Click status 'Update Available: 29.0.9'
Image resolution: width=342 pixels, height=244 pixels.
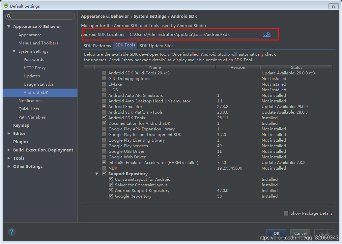coord(285,107)
